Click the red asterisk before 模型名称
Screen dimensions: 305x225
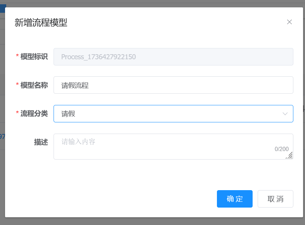point(17,85)
